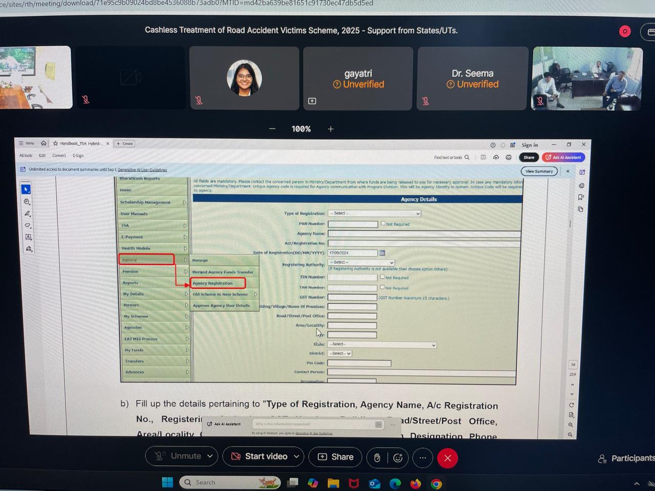The height and width of the screenshot is (491, 655).
Task: Click the View Summary button
Action: coord(539,171)
